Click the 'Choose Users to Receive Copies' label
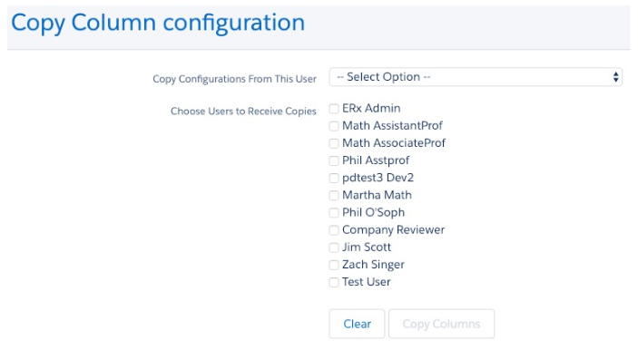The image size is (638, 350). 243,111
